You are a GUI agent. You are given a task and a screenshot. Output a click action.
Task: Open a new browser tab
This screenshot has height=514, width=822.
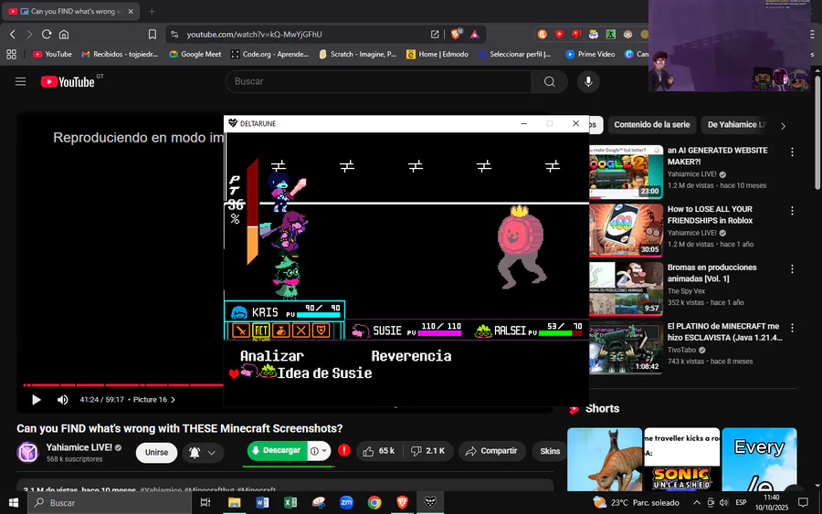coord(152,12)
